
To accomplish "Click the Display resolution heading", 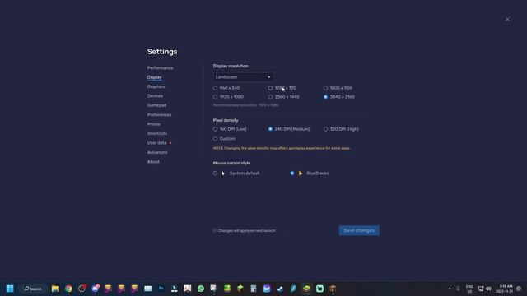I will point(231,66).
